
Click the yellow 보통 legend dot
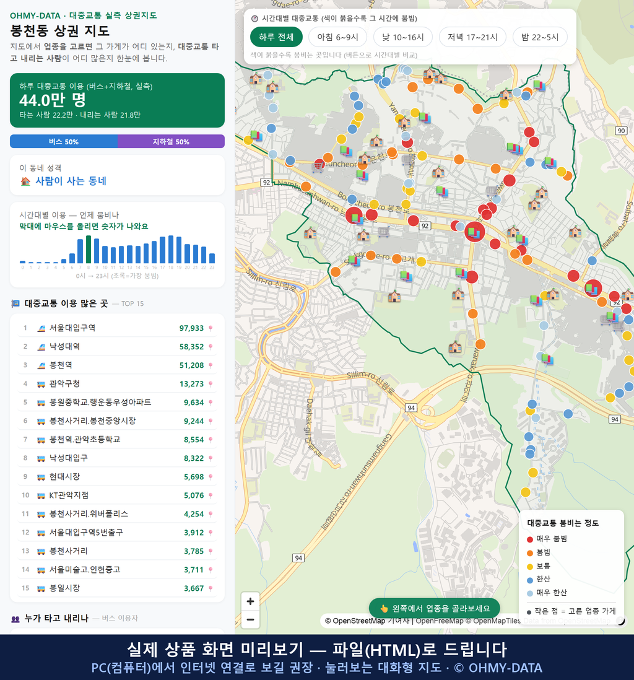point(529,567)
